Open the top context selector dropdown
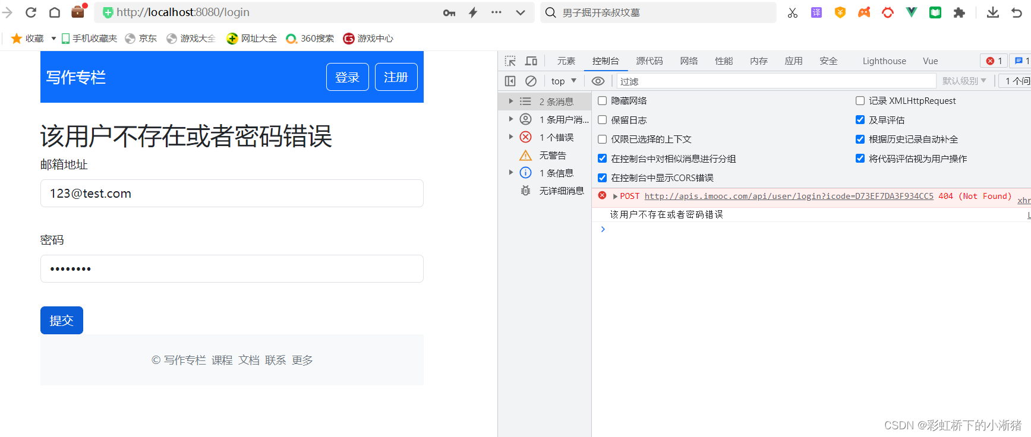This screenshot has height=437, width=1031. [564, 81]
